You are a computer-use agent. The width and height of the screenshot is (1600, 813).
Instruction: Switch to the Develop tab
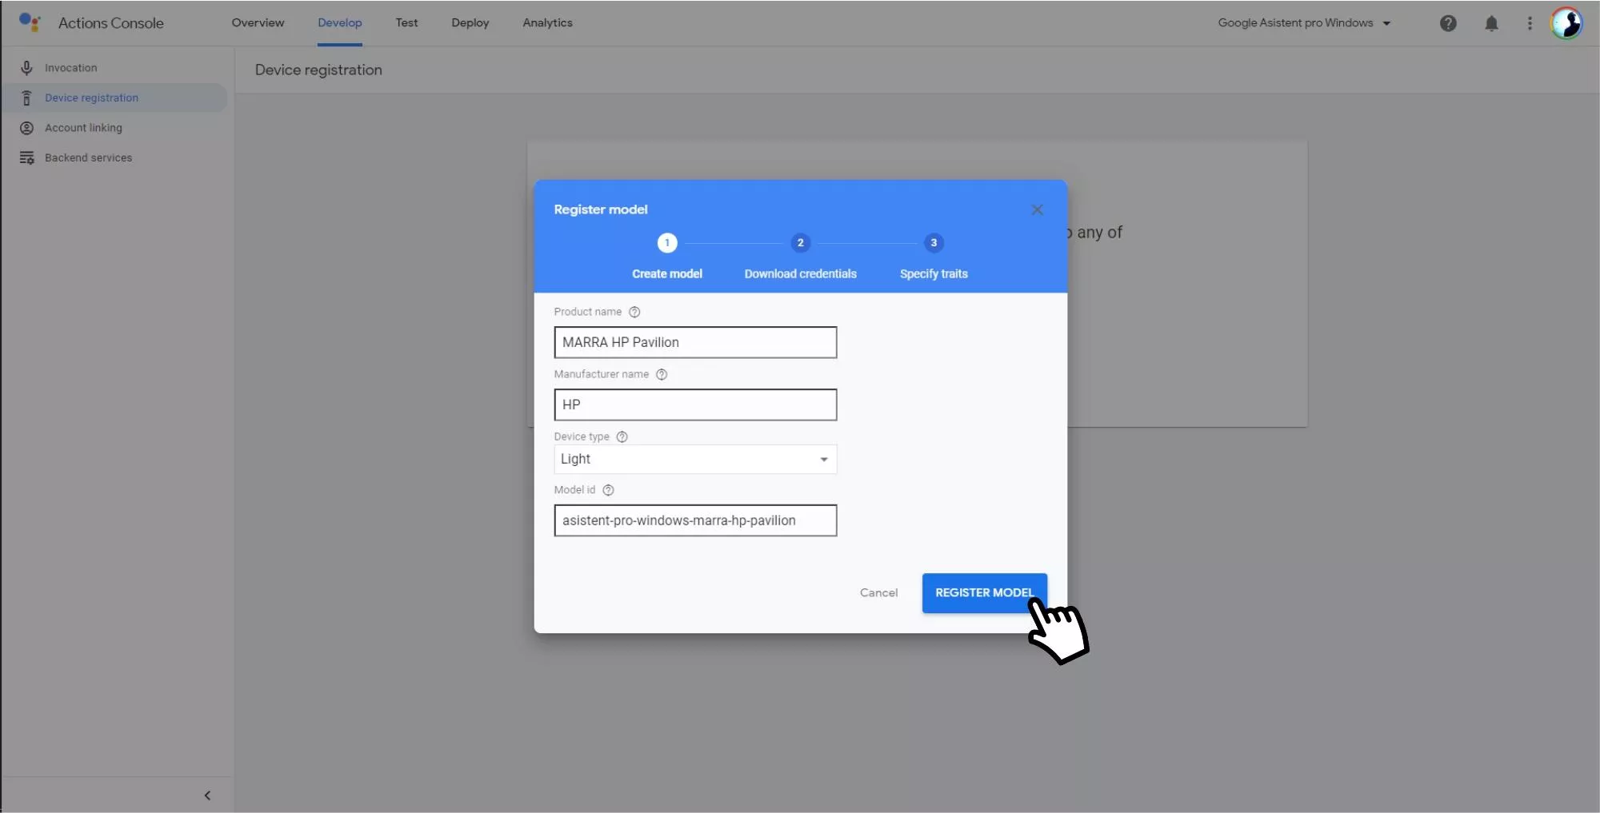coord(340,22)
